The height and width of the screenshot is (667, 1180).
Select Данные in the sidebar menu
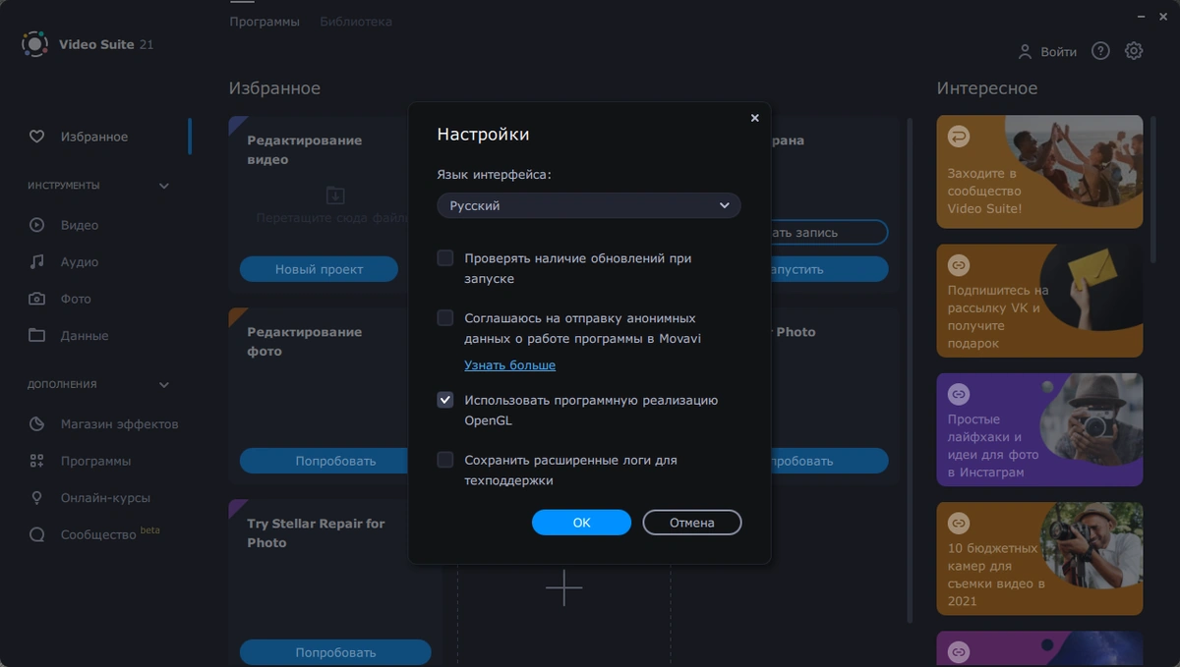tap(85, 336)
